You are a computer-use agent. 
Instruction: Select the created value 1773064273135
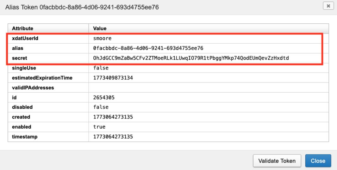(113, 117)
